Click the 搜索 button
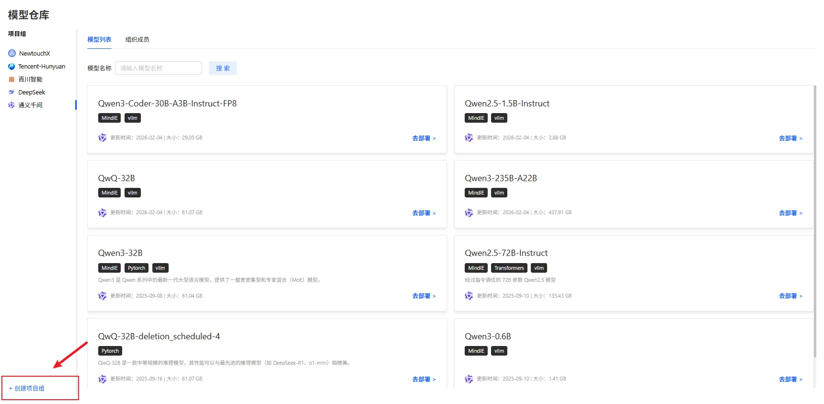824x404 pixels. pyautogui.click(x=223, y=68)
